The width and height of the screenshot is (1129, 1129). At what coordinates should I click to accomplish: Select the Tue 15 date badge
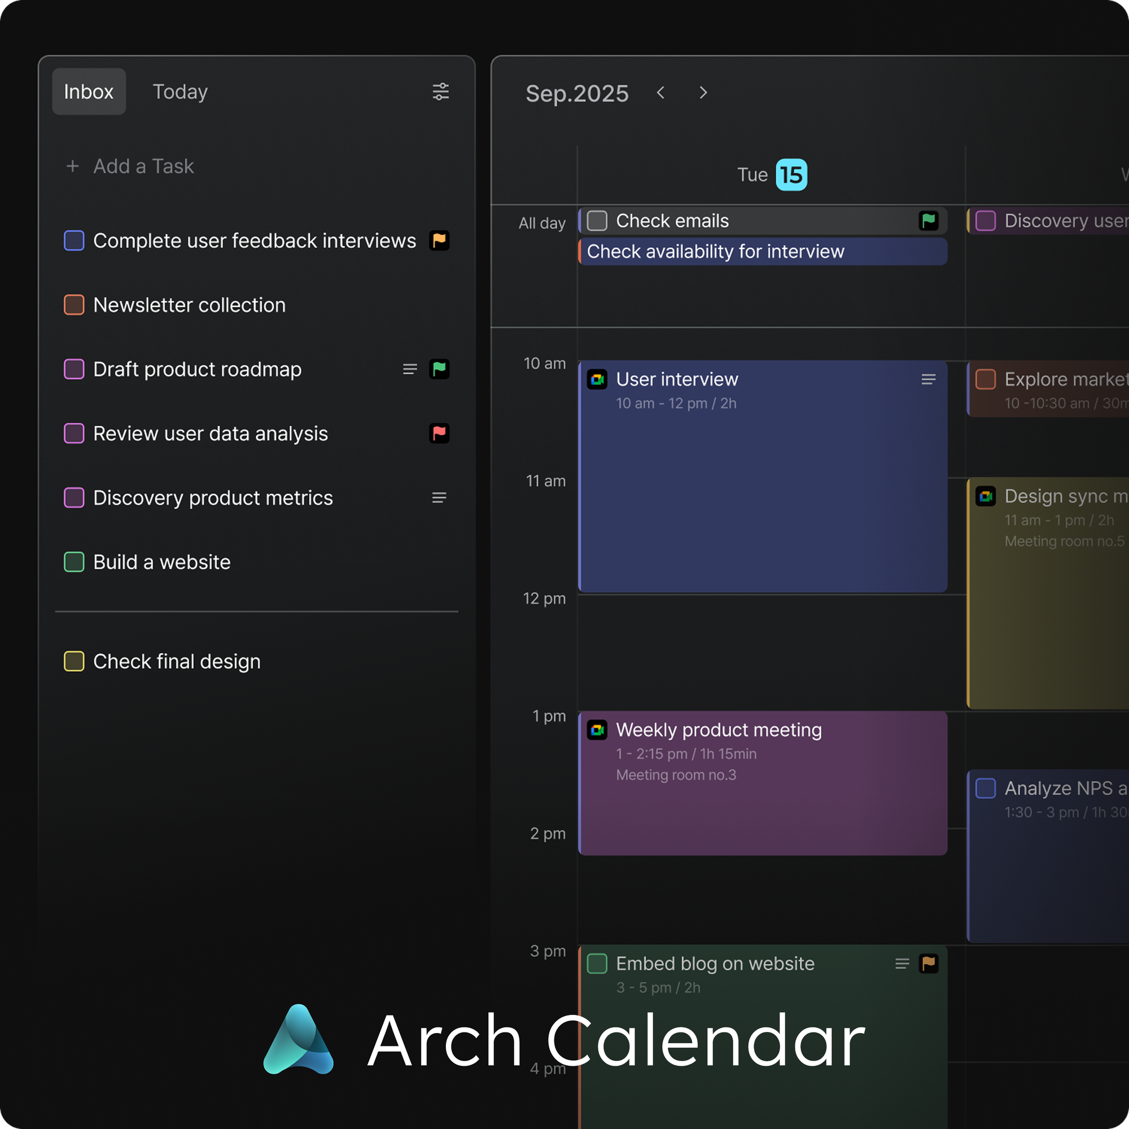[x=791, y=175]
